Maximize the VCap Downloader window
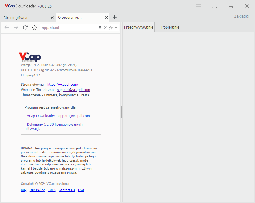 click(x=230, y=7)
